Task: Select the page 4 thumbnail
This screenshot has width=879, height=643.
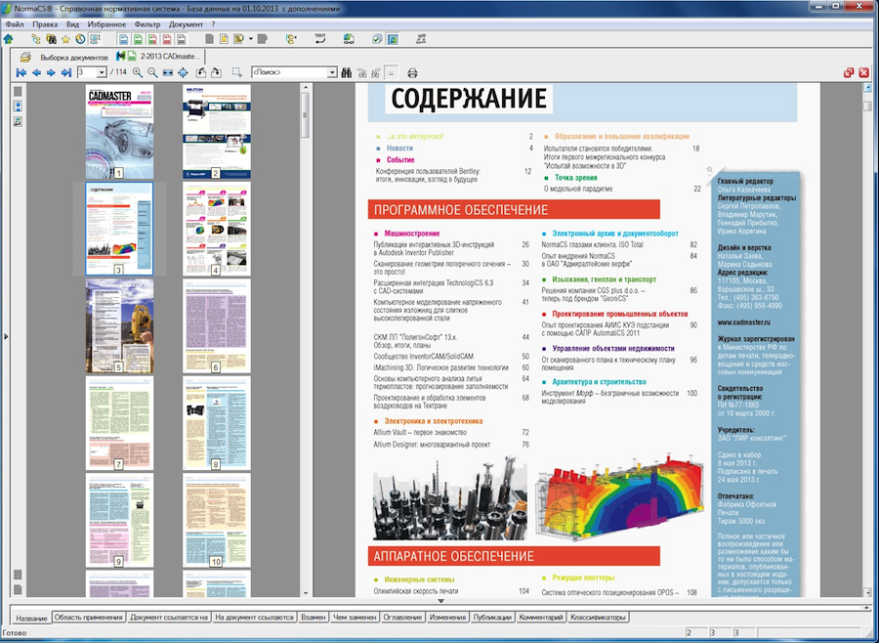Action: pyautogui.click(x=217, y=229)
